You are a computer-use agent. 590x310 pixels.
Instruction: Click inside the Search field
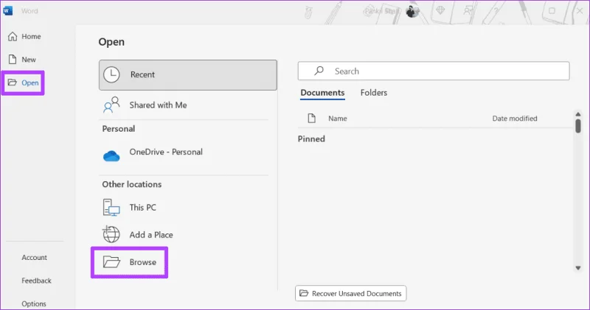click(x=434, y=71)
